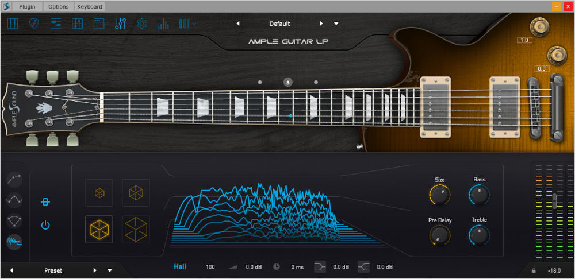Image resolution: width=575 pixels, height=279 pixels.
Task: Expand the column layout dropdown icon
Action: click(x=187, y=24)
